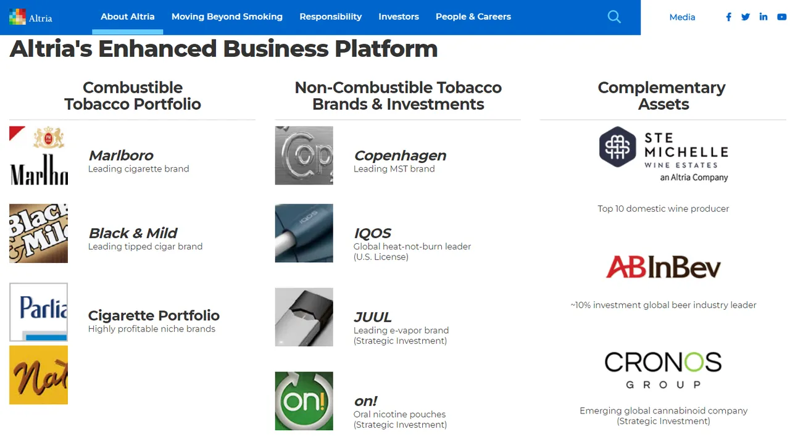Click 'Highly profitable niche brands' text
The width and height of the screenshot is (790, 440).
152,329
